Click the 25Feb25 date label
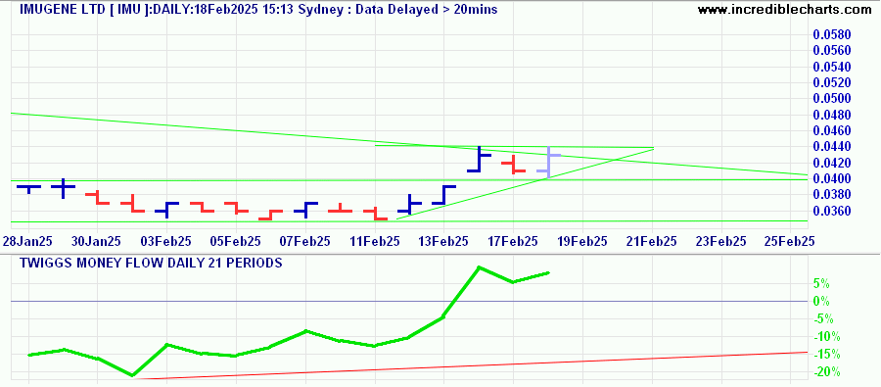Viewport: 881px width, 387px height. 790,241
